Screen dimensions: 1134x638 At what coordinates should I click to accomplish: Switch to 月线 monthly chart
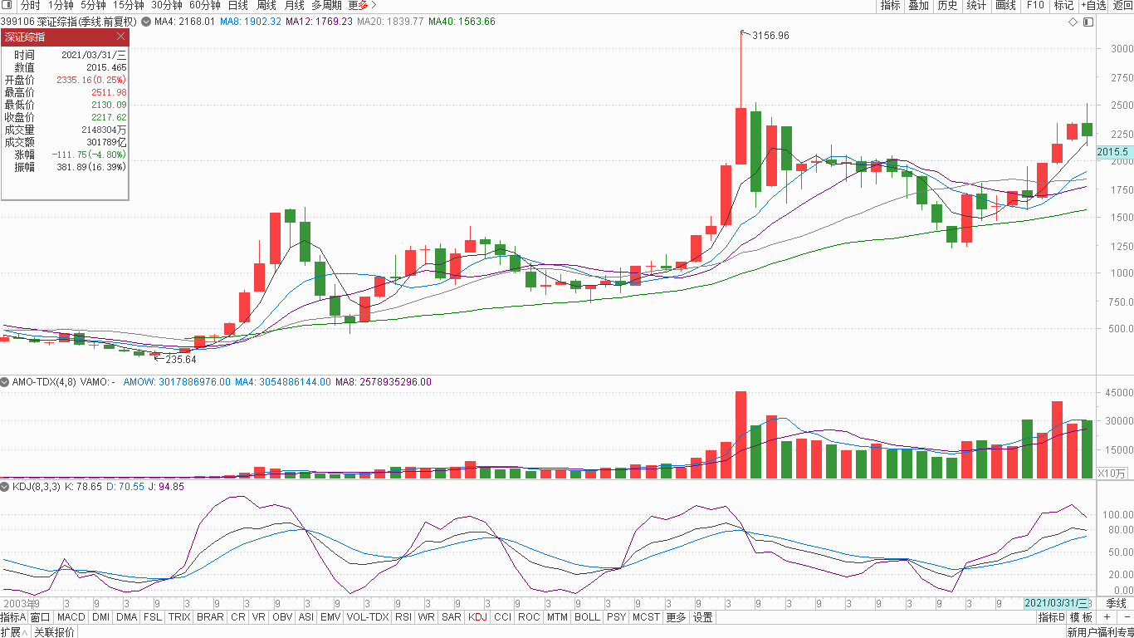pos(294,5)
